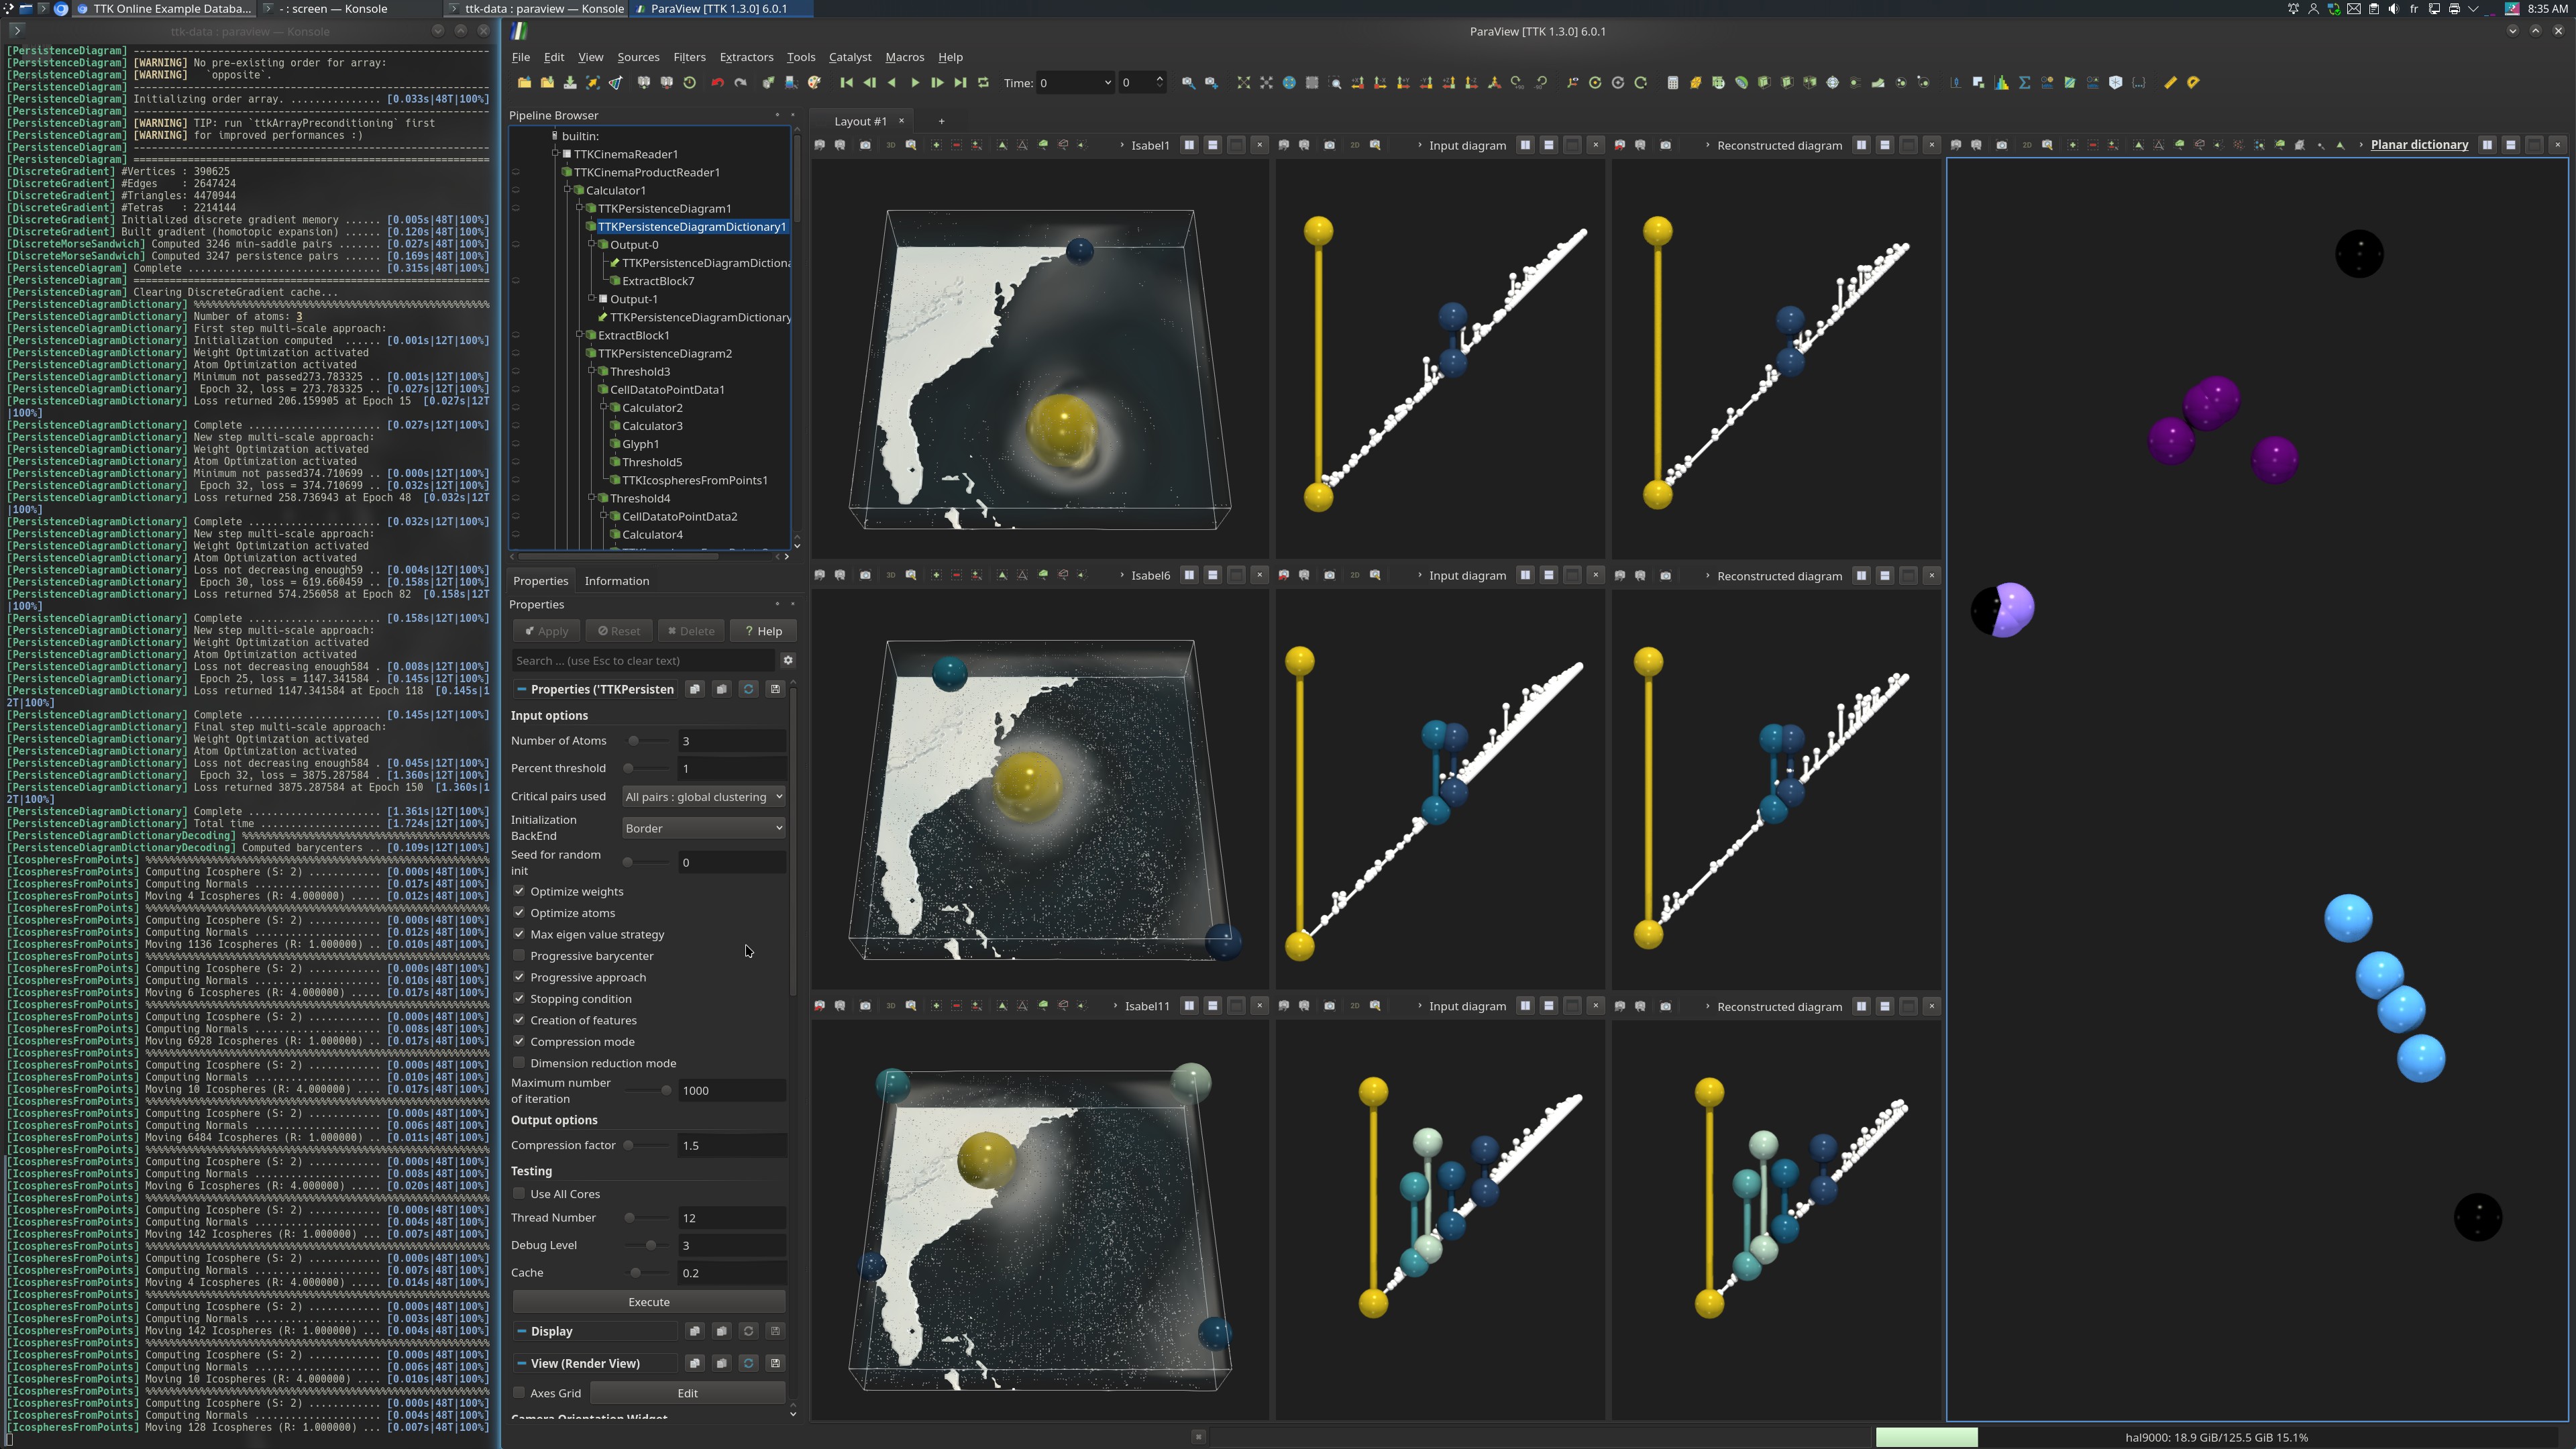2576x1449 pixels.
Task: Click the Edit button for Axes Grid
Action: [688, 1393]
